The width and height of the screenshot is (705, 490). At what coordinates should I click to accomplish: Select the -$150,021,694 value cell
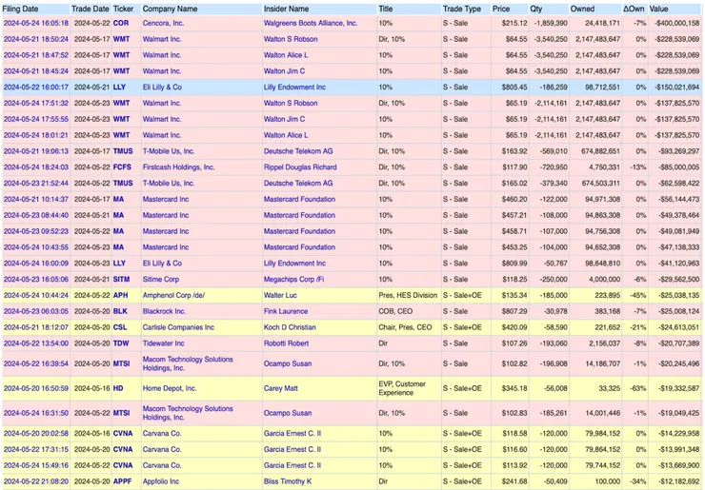pos(677,88)
